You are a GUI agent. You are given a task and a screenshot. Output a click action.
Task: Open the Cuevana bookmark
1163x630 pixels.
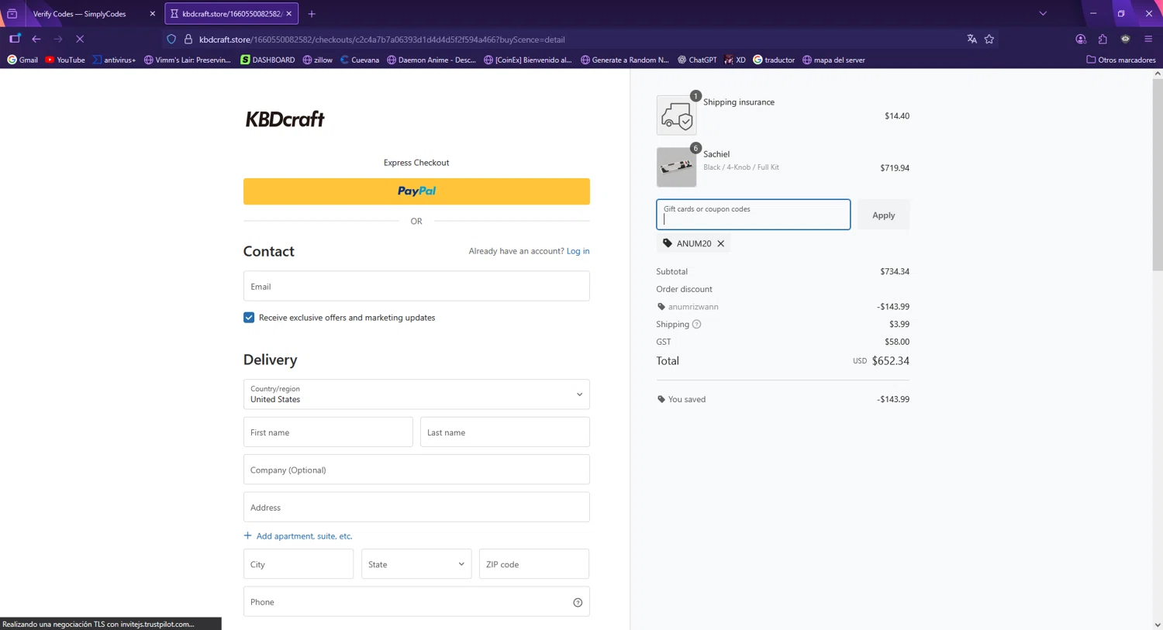[x=360, y=60]
